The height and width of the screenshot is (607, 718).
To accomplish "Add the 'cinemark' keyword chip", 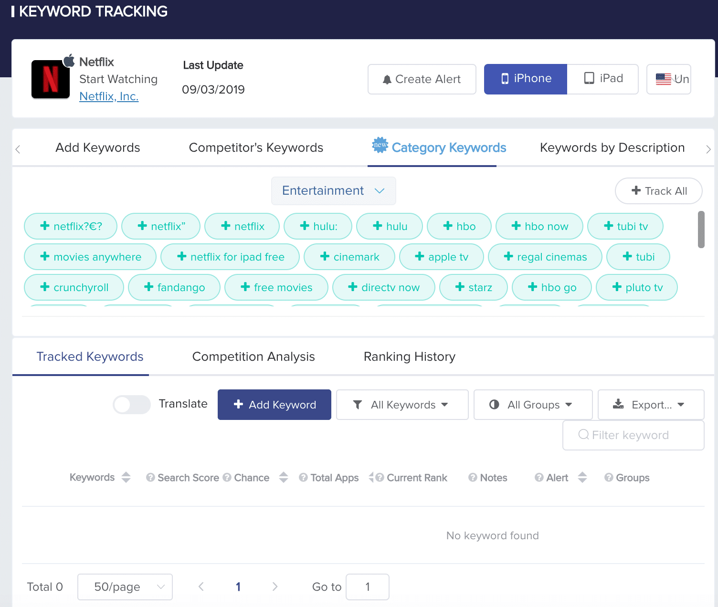I will pos(349,257).
